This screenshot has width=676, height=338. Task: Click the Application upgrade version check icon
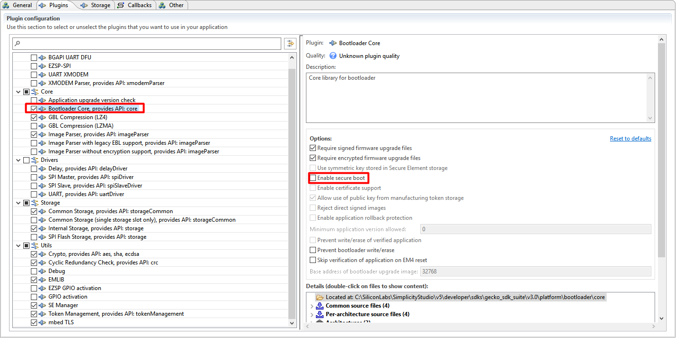43,100
